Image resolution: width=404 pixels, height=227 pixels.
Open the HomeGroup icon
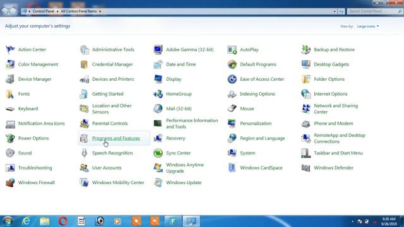click(158, 94)
